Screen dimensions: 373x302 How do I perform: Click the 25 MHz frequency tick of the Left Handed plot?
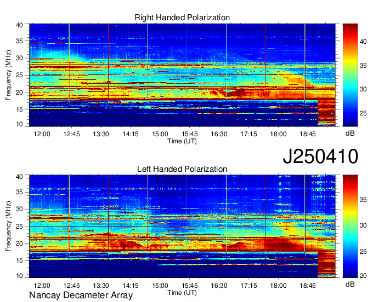[x=20, y=226]
